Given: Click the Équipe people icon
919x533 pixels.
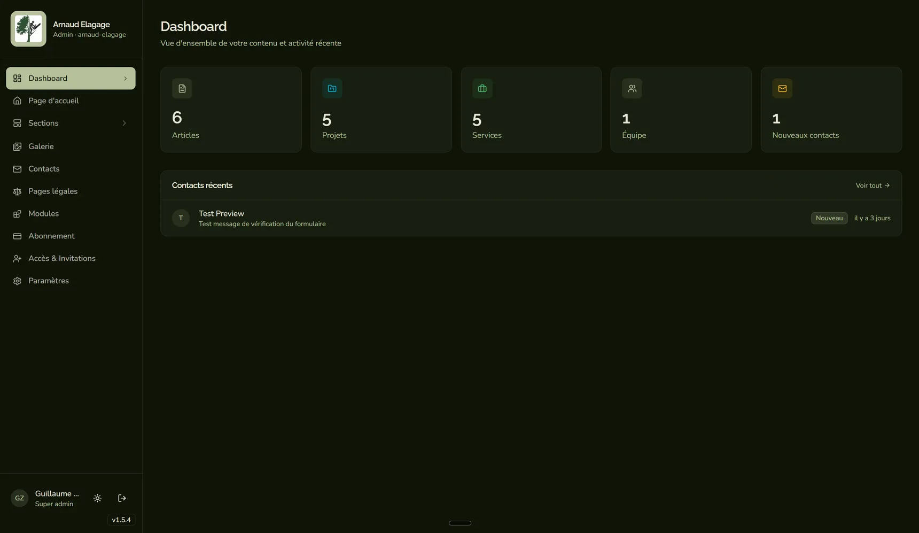Looking at the screenshot, I should 632,89.
